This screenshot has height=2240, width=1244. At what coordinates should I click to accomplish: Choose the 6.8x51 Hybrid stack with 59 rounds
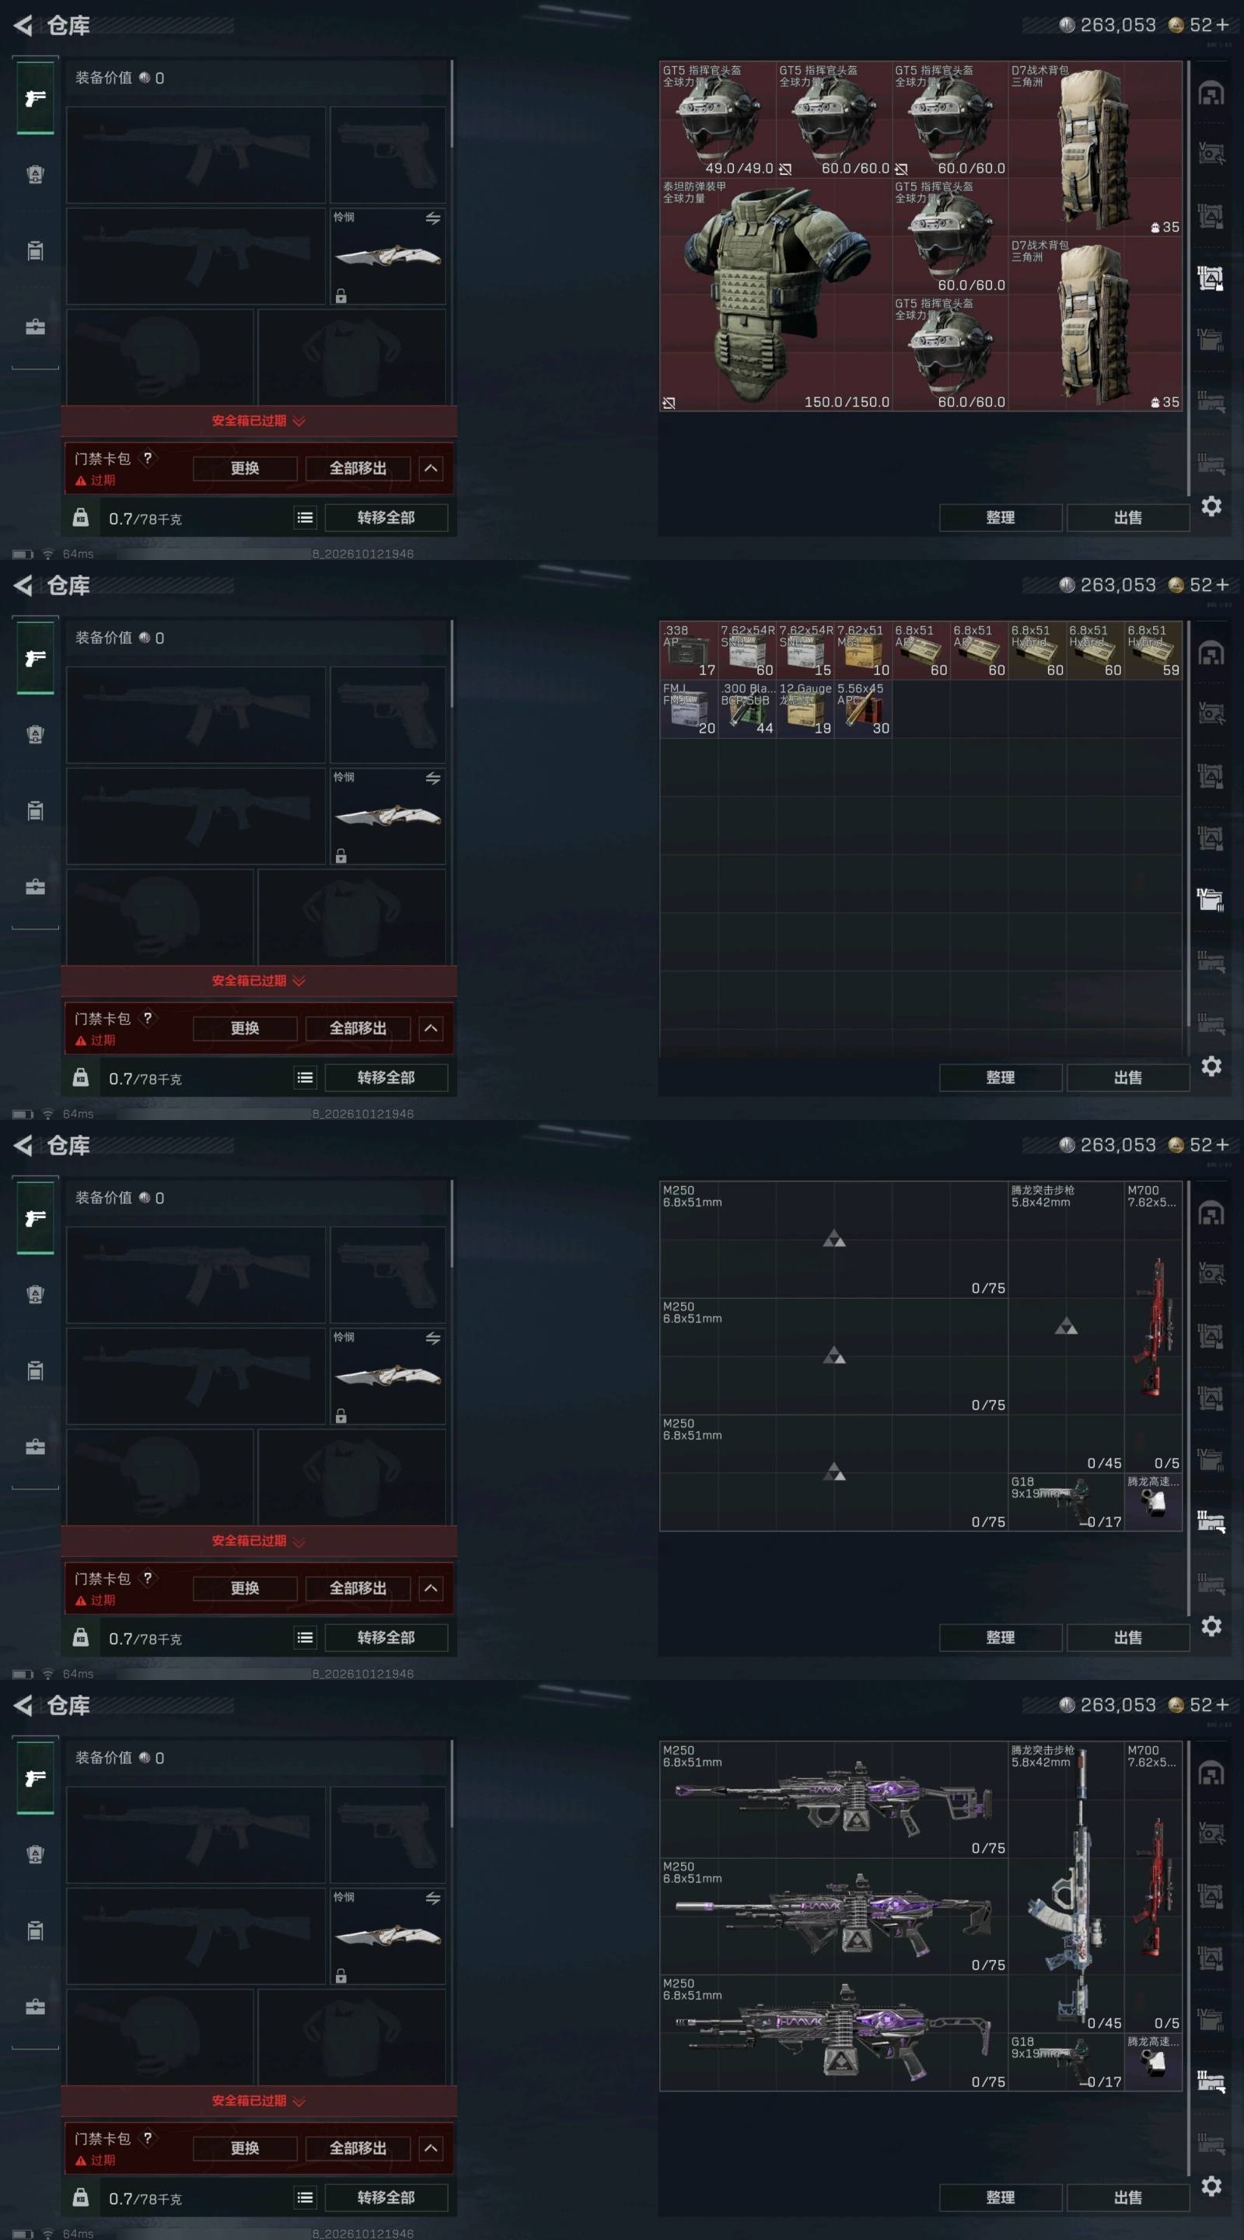point(1154,649)
